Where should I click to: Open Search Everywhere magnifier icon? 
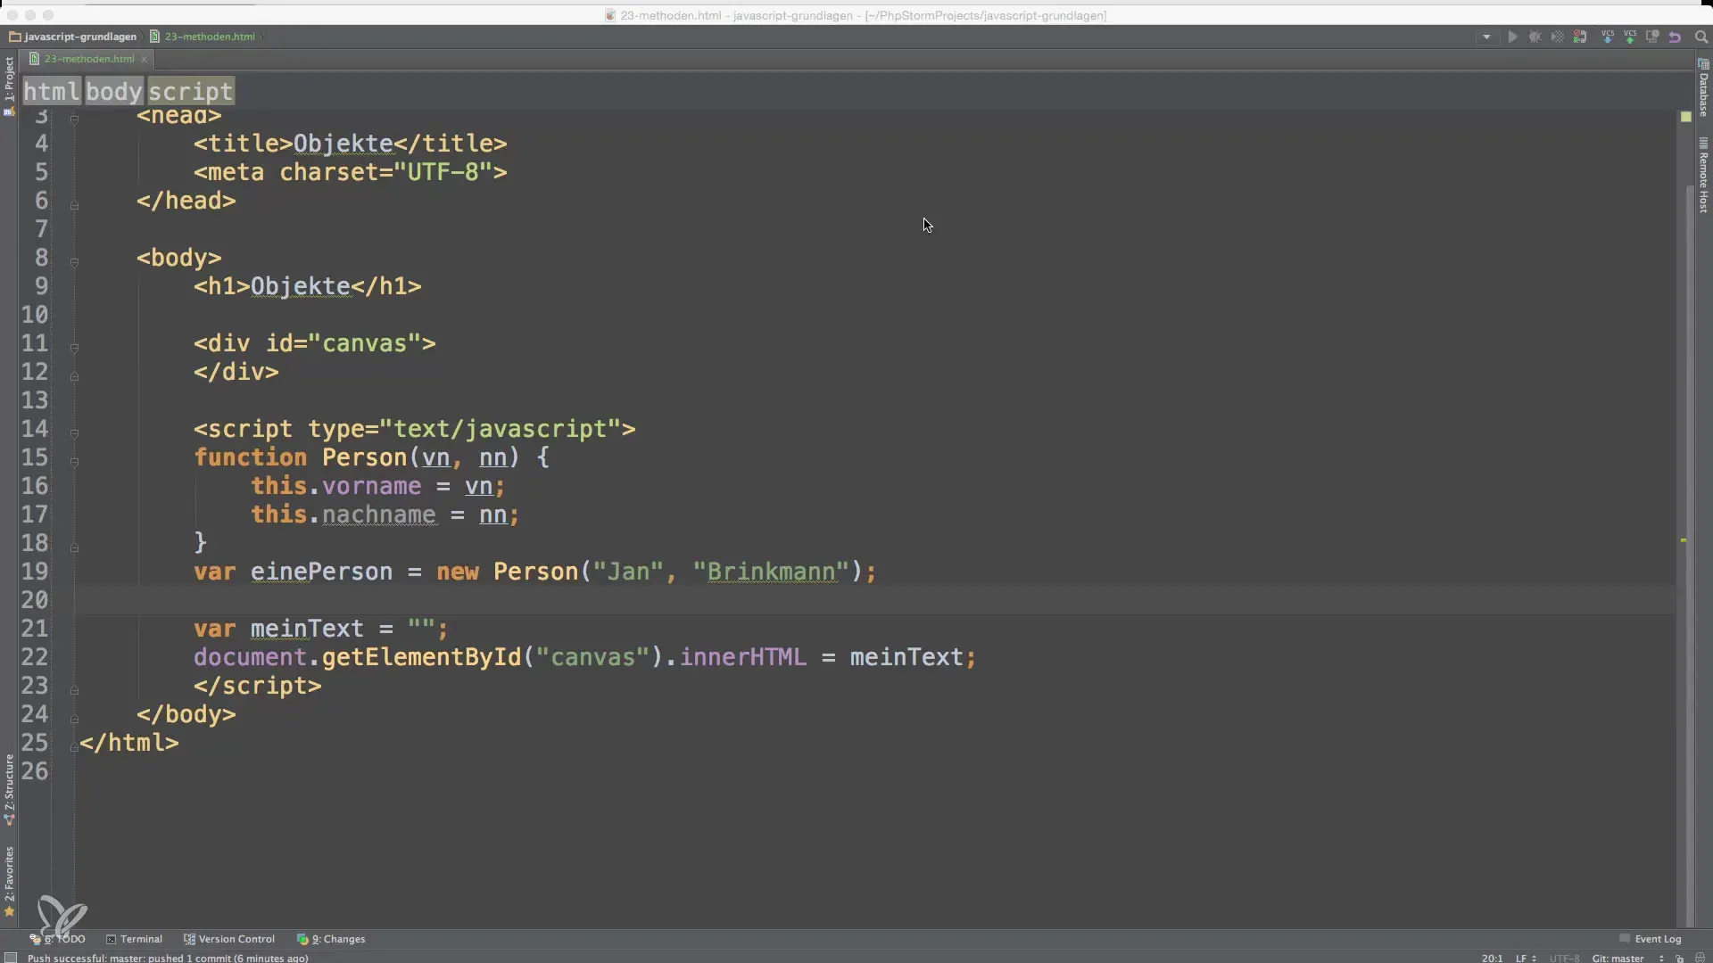tap(1701, 37)
